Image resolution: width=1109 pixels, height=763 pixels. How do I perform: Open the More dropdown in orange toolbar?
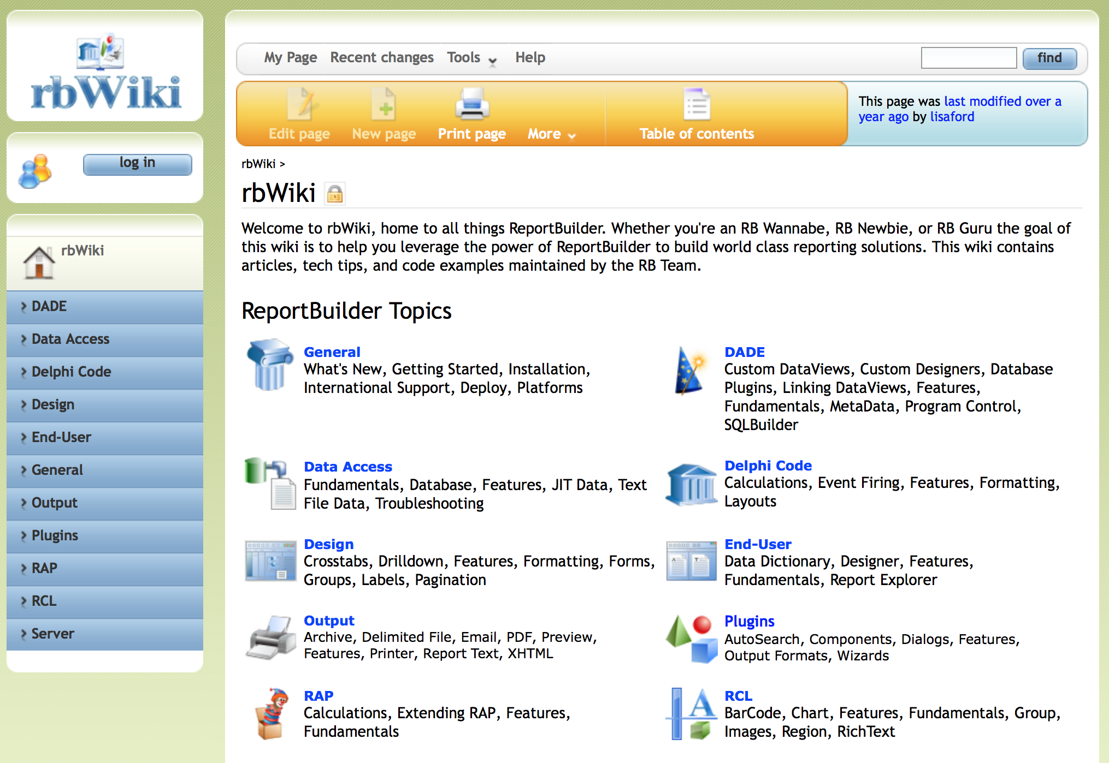coord(552,134)
